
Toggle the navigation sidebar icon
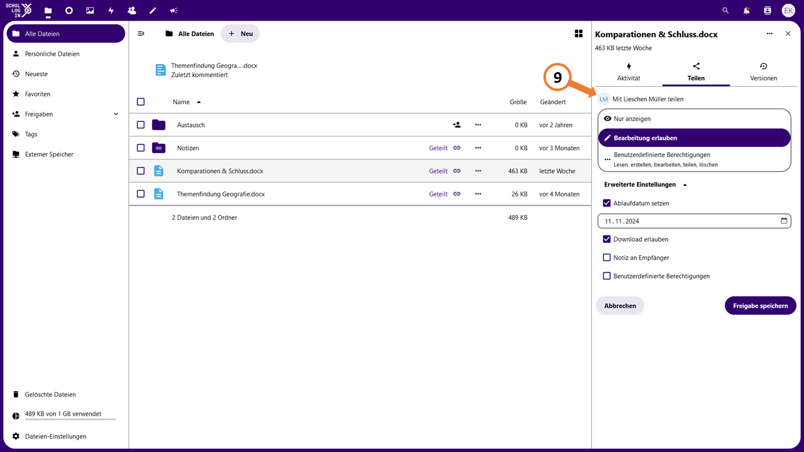coord(141,34)
